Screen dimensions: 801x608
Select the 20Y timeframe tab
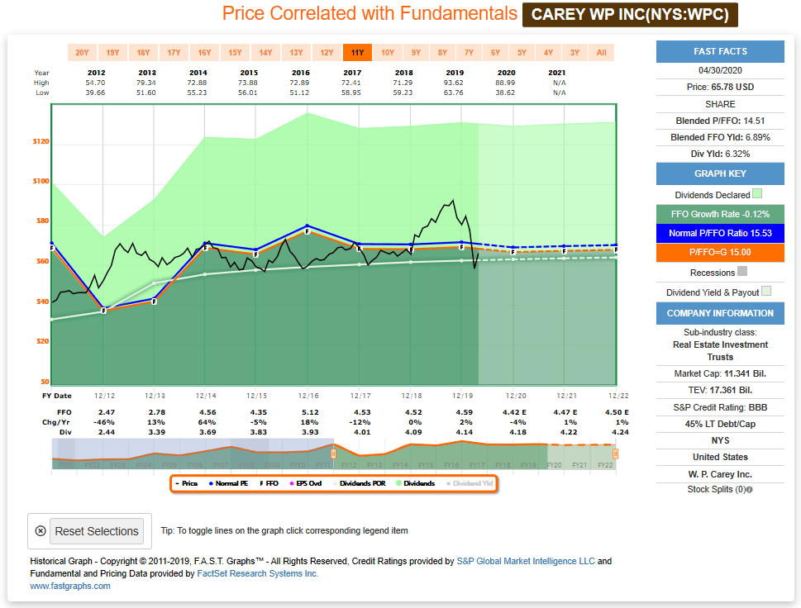pyautogui.click(x=81, y=51)
